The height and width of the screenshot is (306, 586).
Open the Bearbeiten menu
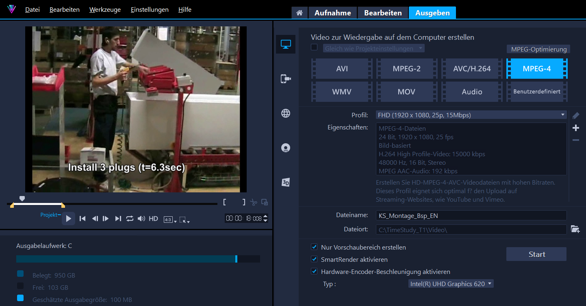(x=65, y=9)
